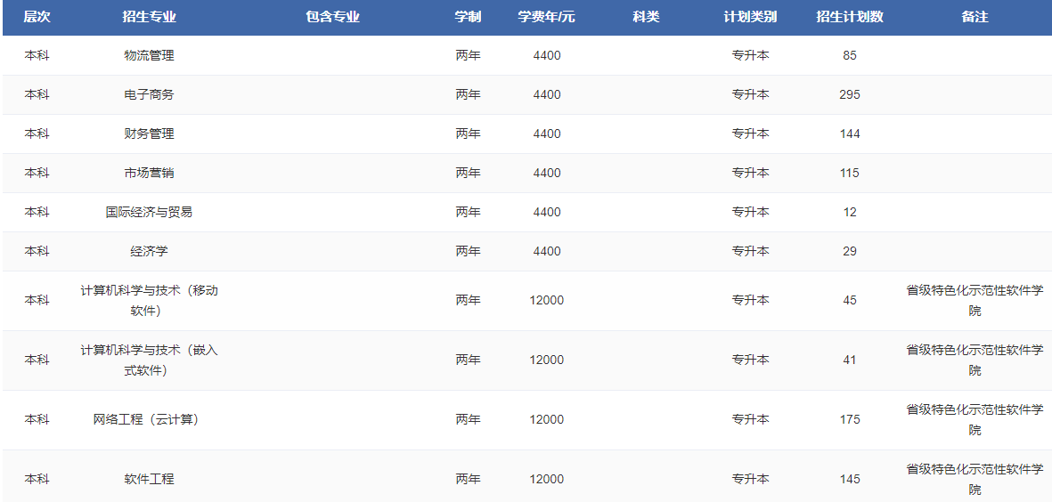Click the 备注 column header

[975, 17]
